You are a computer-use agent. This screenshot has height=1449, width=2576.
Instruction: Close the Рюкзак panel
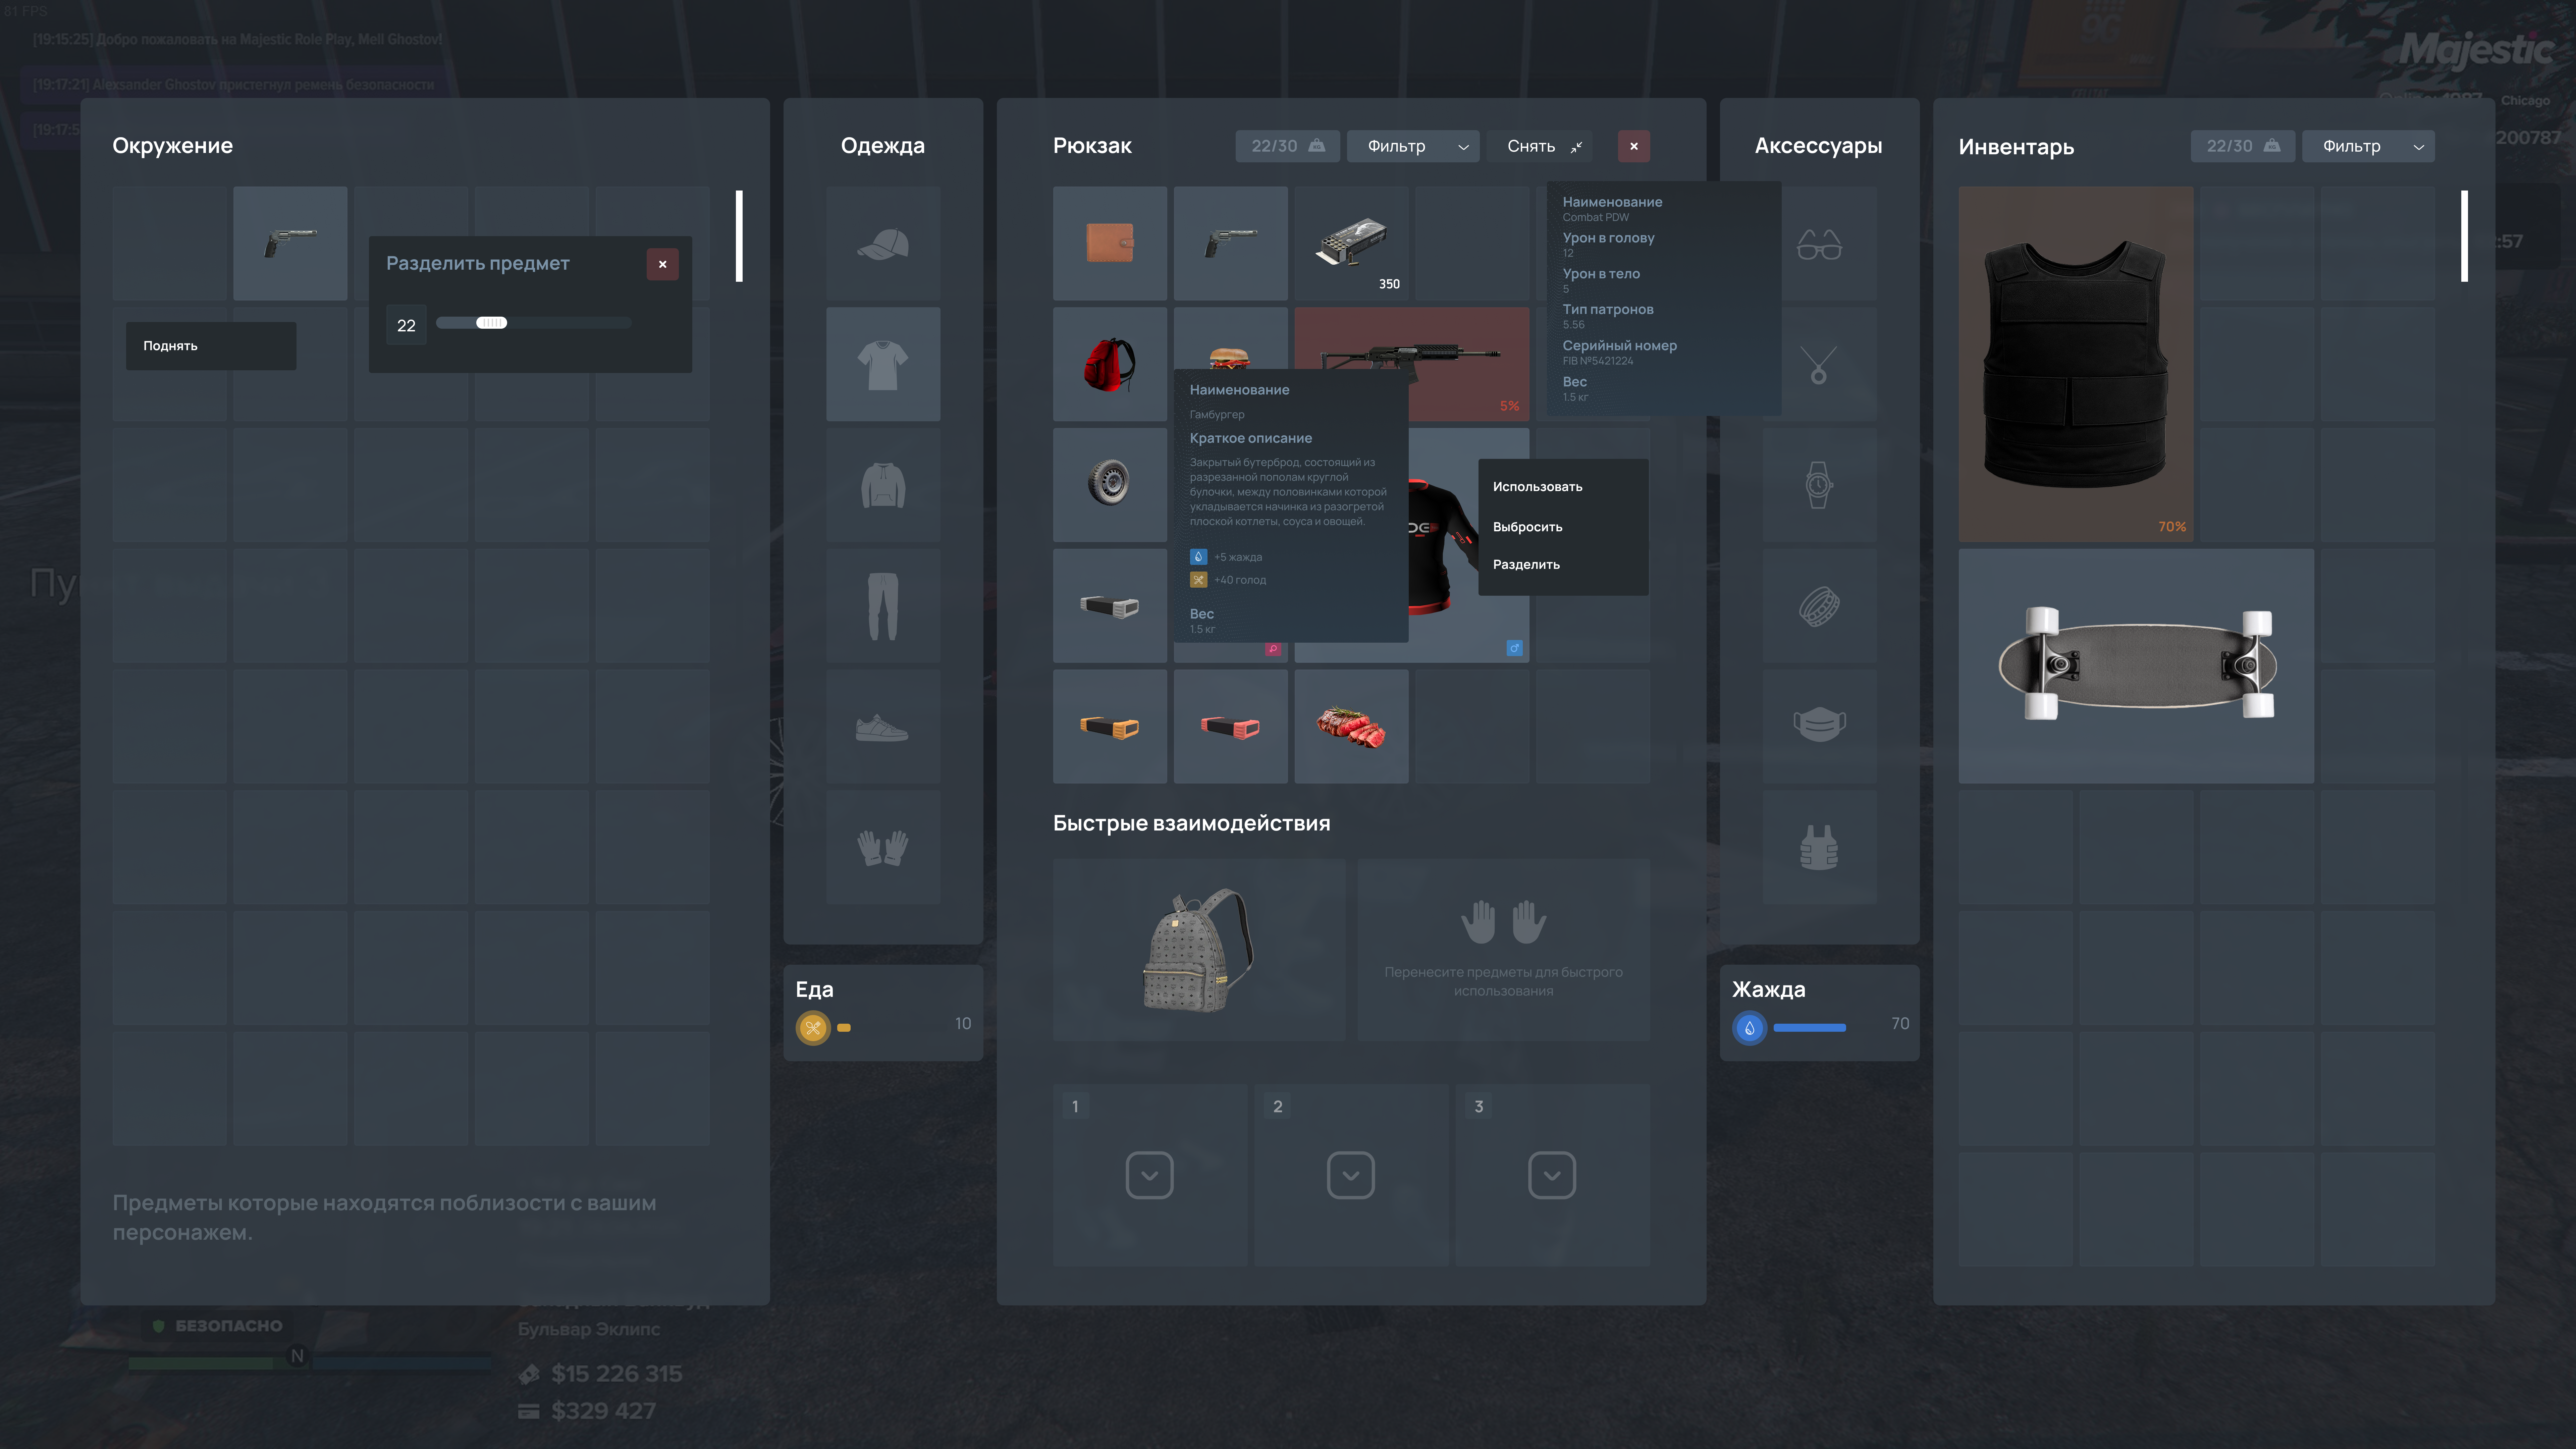coord(1634,146)
